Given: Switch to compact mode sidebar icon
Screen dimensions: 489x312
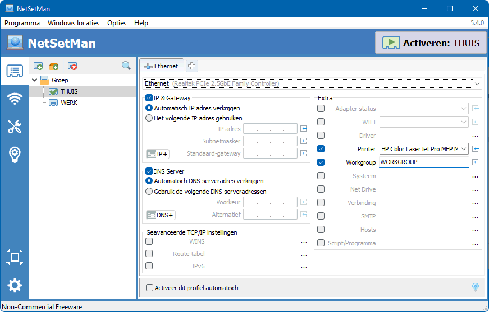Looking at the screenshot, I should (15, 257).
